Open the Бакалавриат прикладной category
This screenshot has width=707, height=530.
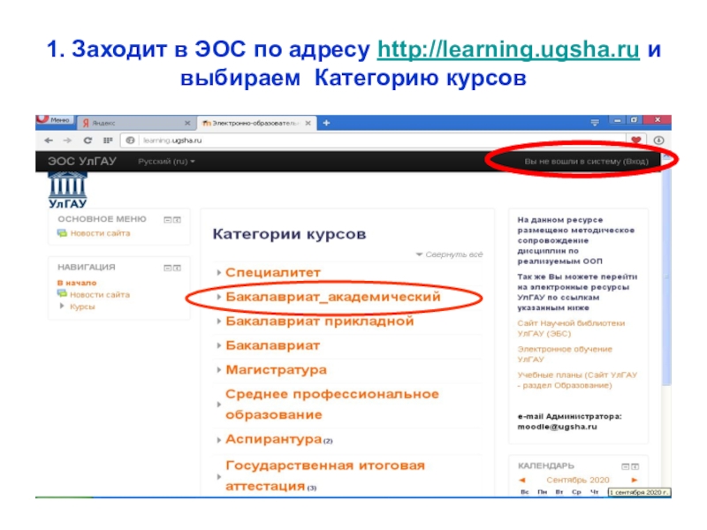[320, 321]
